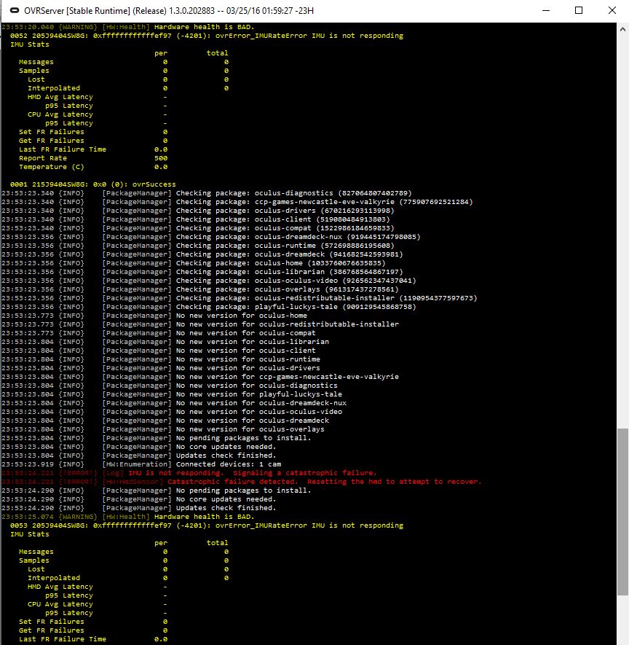Click 'Checking package: oculus-home' line

(194, 263)
